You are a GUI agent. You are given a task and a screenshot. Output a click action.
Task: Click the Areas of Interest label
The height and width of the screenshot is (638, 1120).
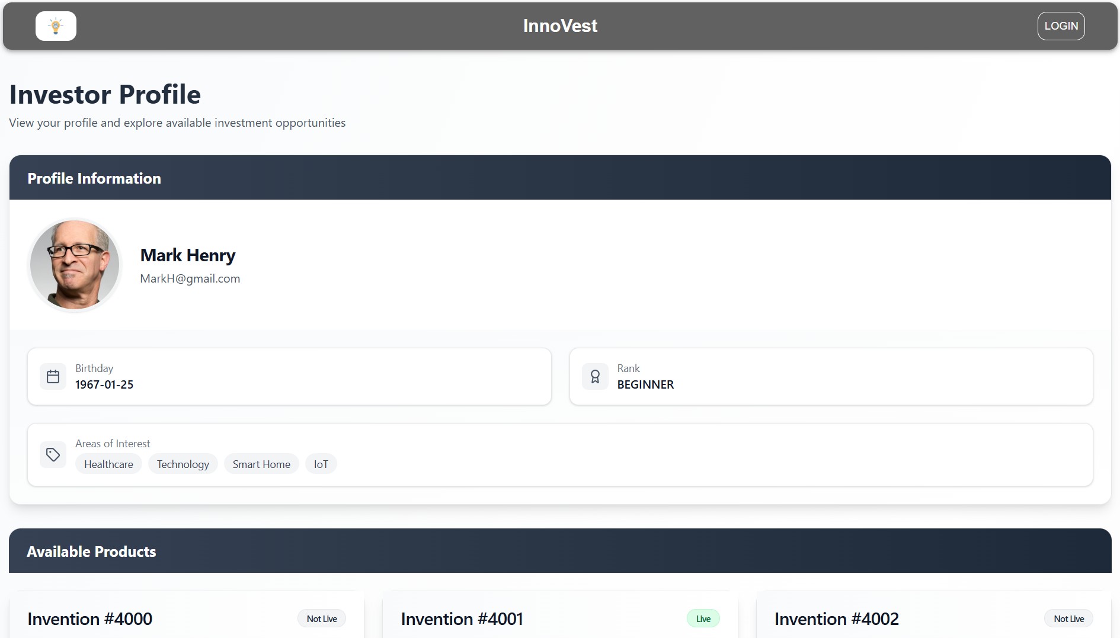[x=113, y=444]
